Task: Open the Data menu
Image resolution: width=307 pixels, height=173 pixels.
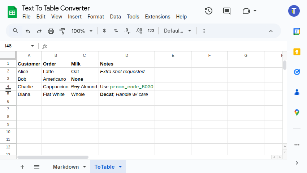Action: tap(115, 17)
